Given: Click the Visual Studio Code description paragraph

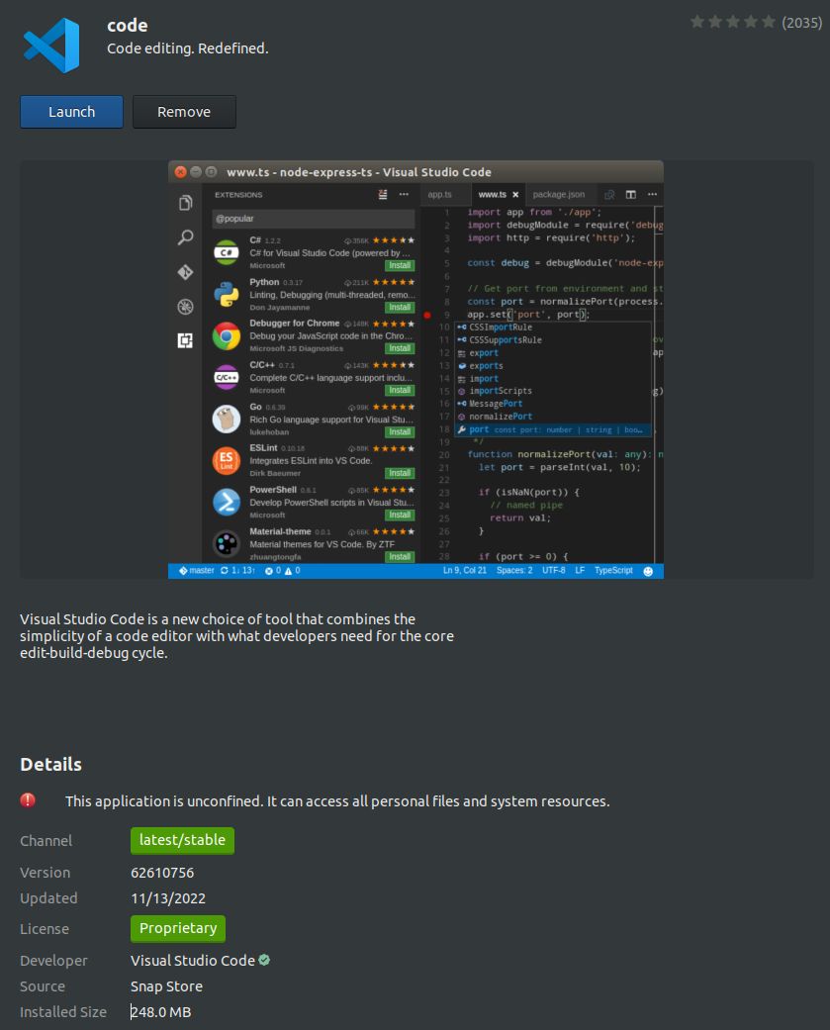Looking at the screenshot, I should pyautogui.click(x=236, y=636).
